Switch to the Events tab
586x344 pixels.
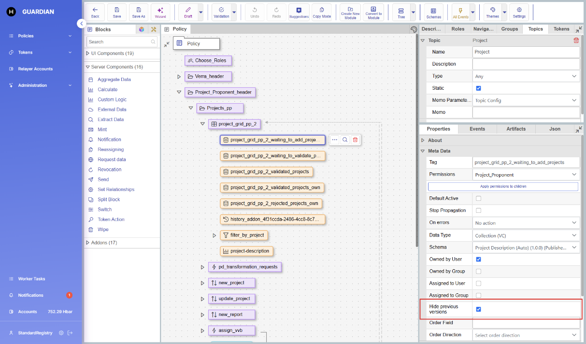[477, 129]
